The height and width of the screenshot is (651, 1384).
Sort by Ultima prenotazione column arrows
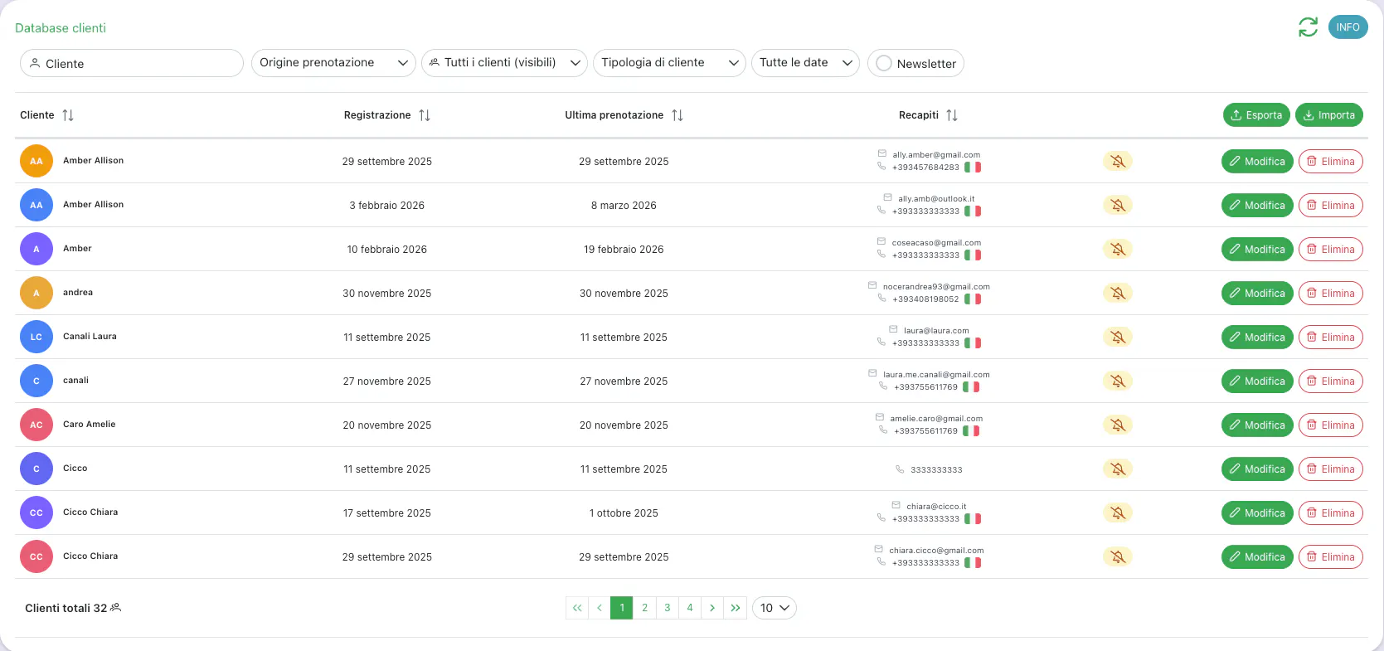point(677,115)
